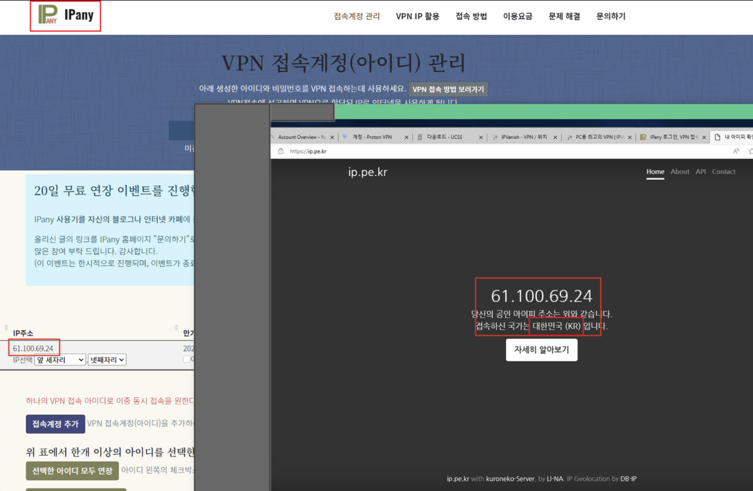Screen dimensions: 753x491
Task: Switch to the IPVanish - VPN / 위치 tab
Action: point(524,137)
